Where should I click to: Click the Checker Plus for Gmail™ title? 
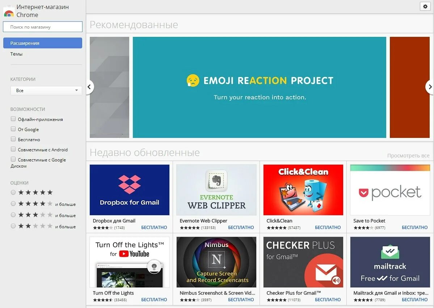point(294,293)
